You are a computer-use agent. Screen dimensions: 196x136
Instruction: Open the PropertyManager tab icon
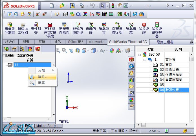[x=14, y=49]
